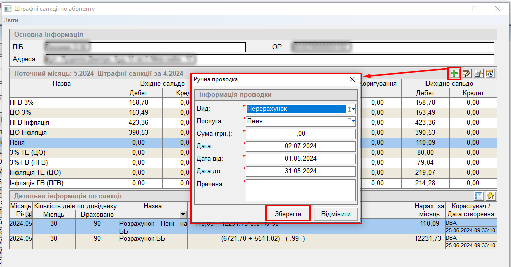
Task: Click the calendar clock history icon
Action: (490, 74)
